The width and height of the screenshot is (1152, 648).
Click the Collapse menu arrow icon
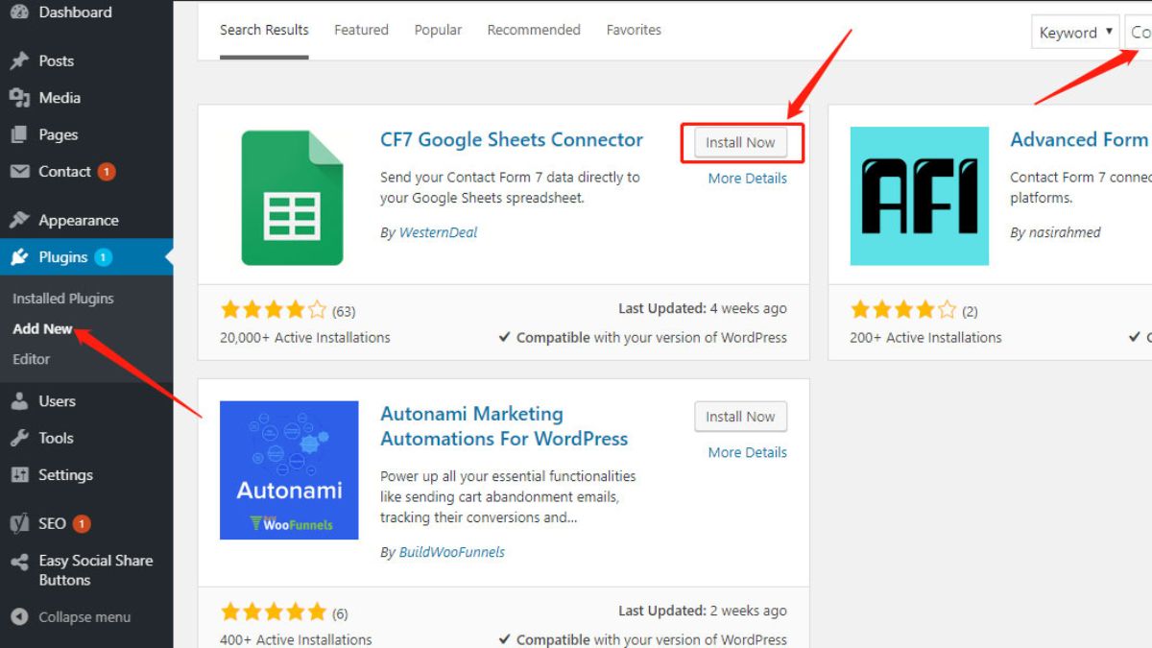19,617
